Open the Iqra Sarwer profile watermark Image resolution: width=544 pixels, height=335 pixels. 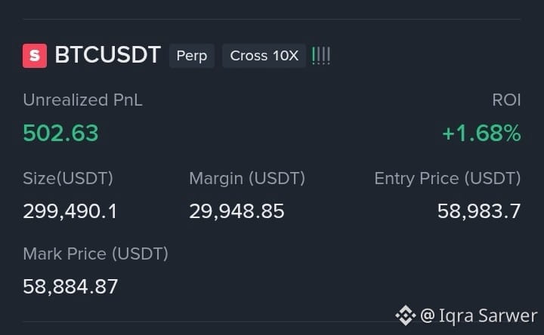pyautogui.click(x=479, y=315)
